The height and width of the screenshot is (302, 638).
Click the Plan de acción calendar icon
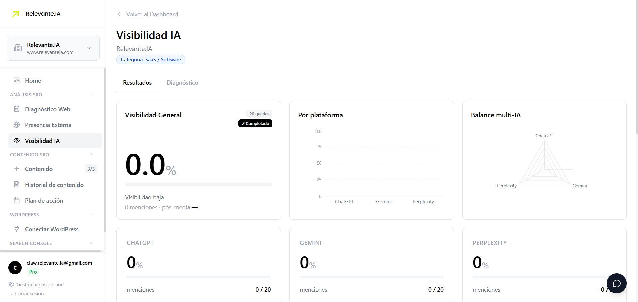pyautogui.click(x=17, y=200)
